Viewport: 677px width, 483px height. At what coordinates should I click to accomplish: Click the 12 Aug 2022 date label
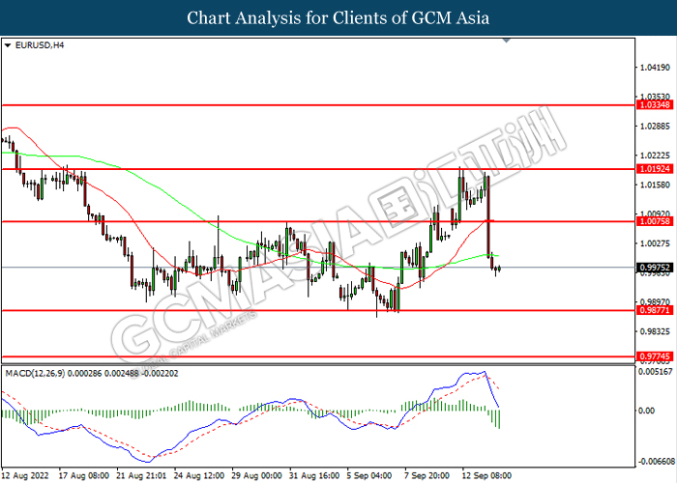[x=25, y=476]
